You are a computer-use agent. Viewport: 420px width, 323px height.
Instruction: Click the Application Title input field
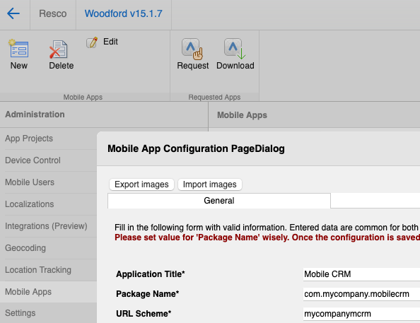pos(361,274)
